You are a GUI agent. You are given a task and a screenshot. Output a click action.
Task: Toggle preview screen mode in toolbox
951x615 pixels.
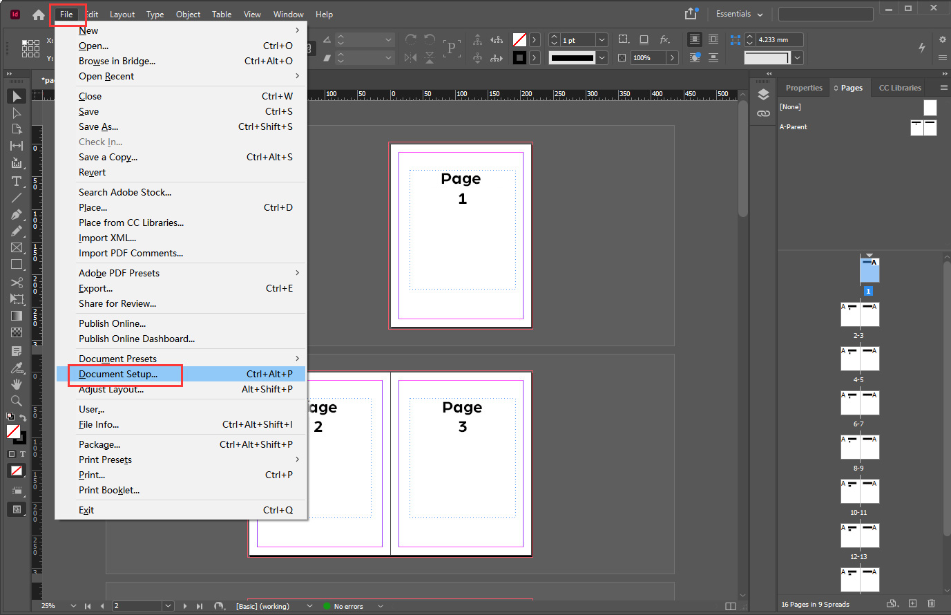tap(17, 509)
